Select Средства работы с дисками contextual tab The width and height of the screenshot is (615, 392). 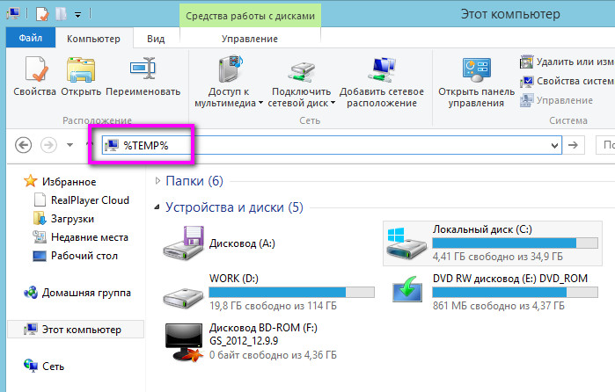click(x=250, y=16)
